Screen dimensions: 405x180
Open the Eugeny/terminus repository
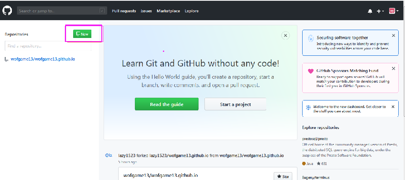[x=315, y=178]
